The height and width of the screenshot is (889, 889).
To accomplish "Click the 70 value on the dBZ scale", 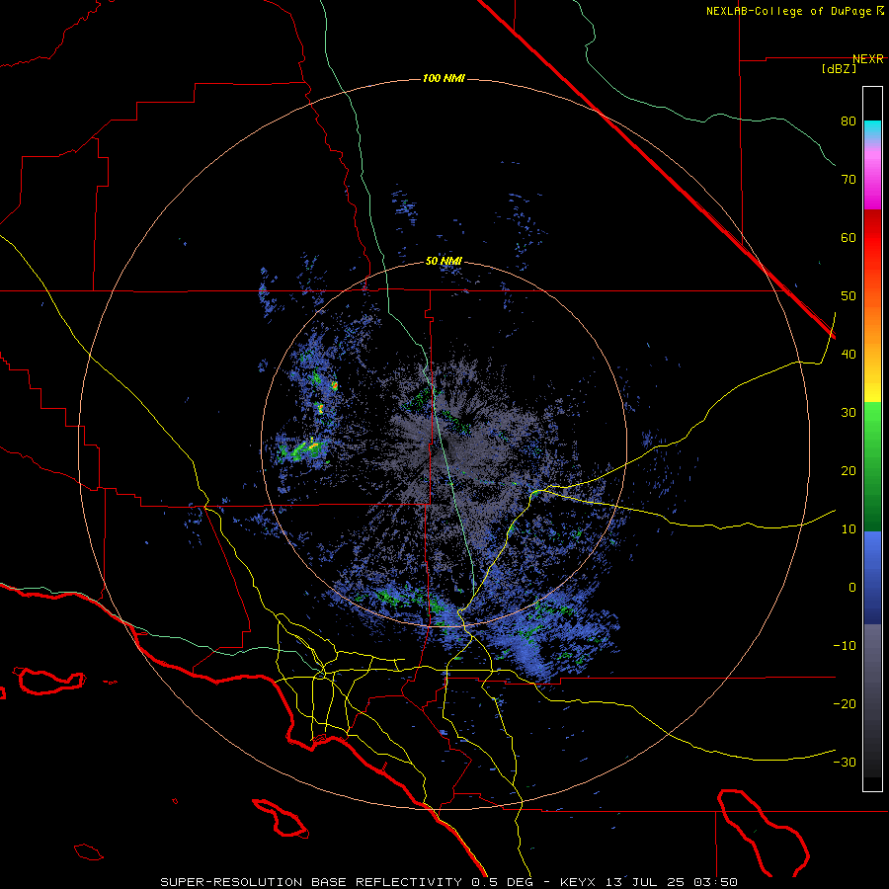I will [x=849, y=180].
